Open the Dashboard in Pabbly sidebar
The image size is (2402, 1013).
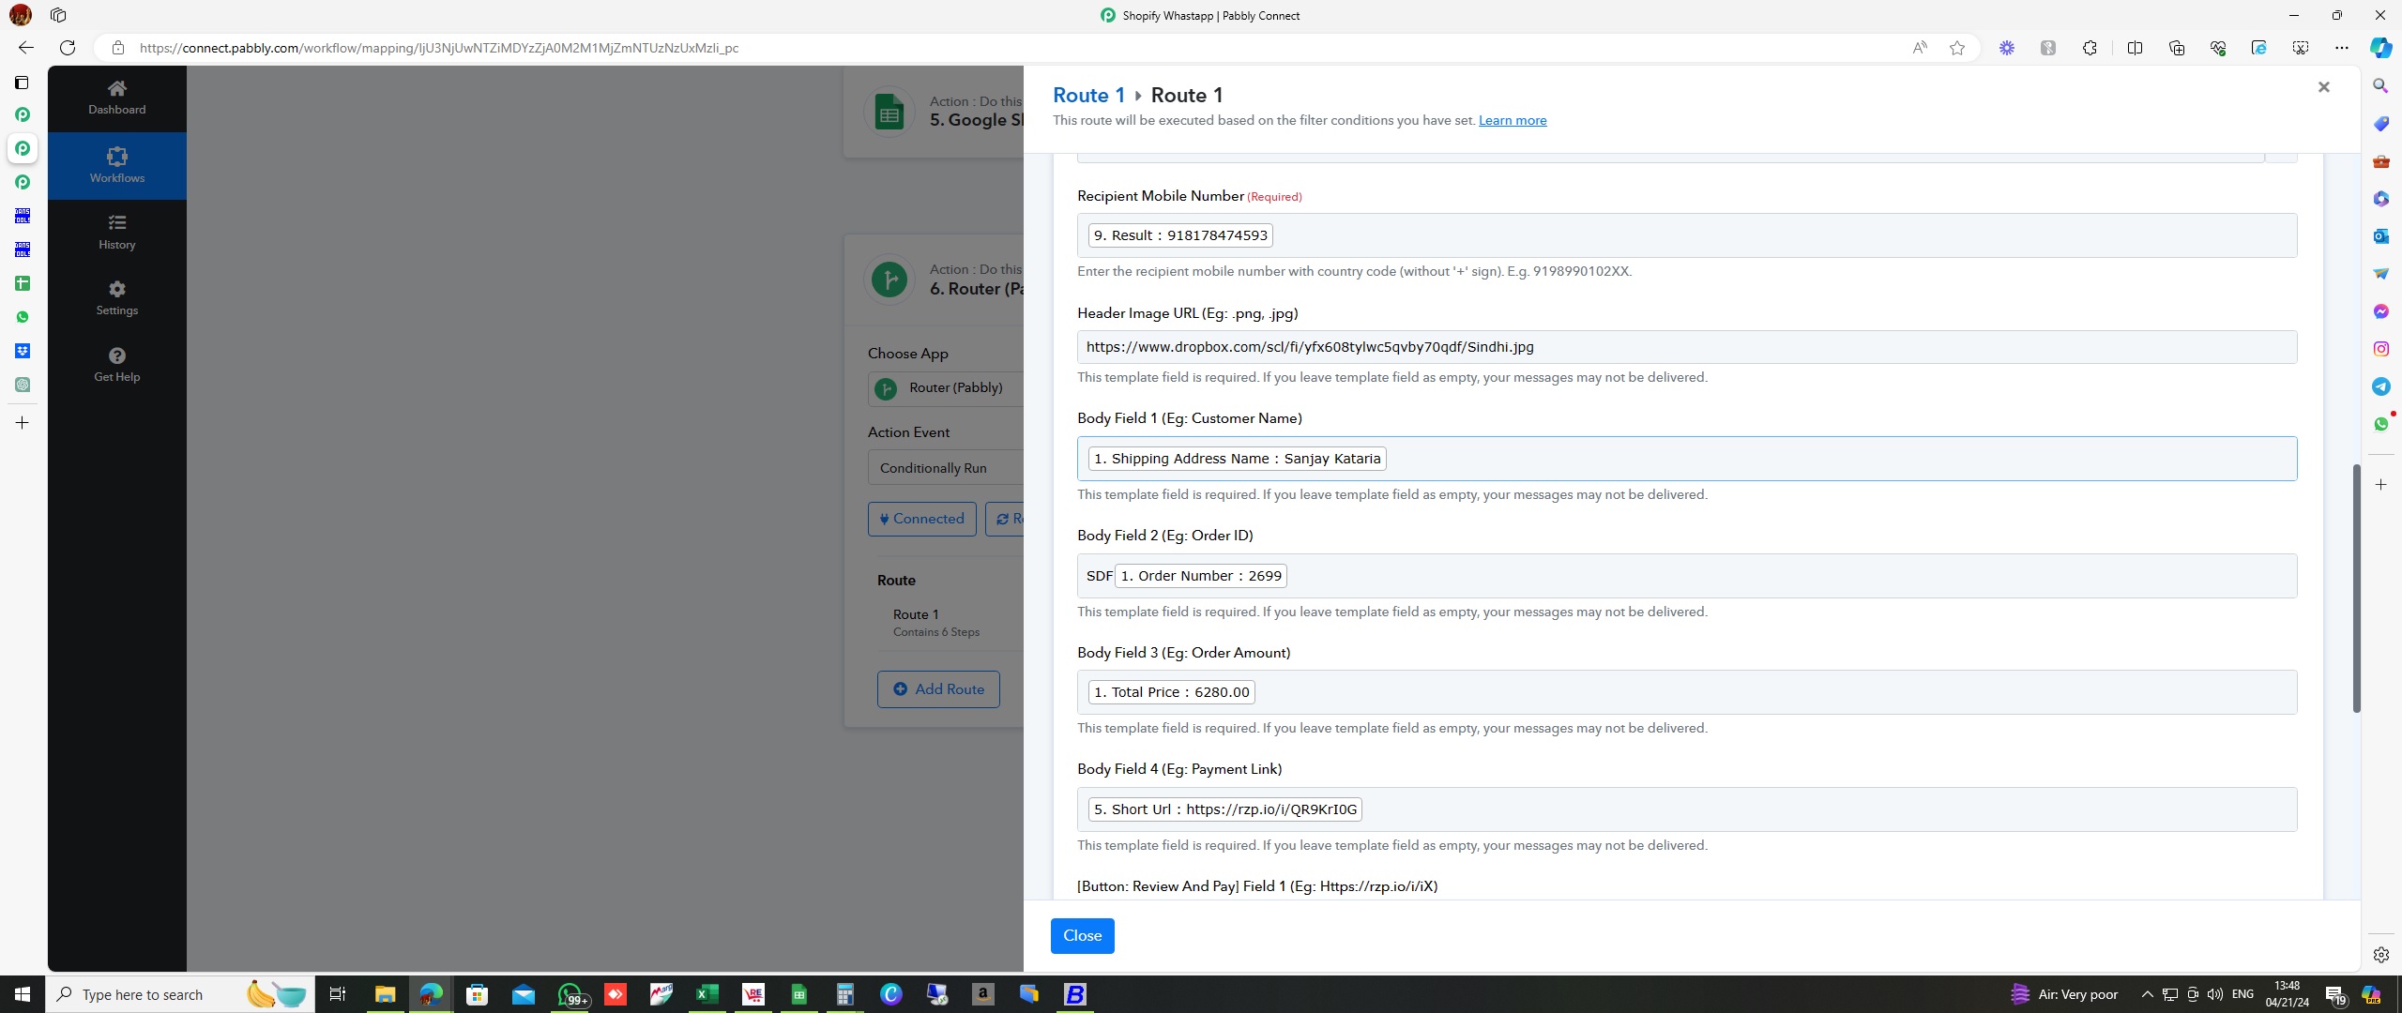(x=116, y=98)
